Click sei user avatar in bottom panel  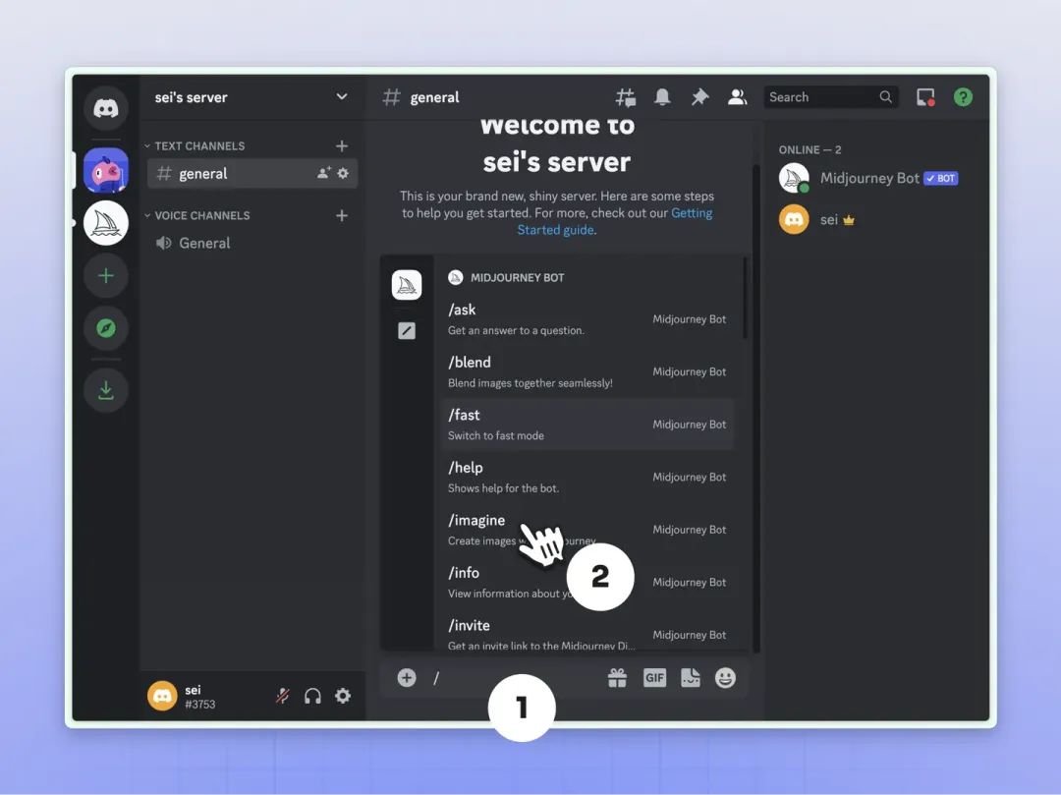coord(162,696)
